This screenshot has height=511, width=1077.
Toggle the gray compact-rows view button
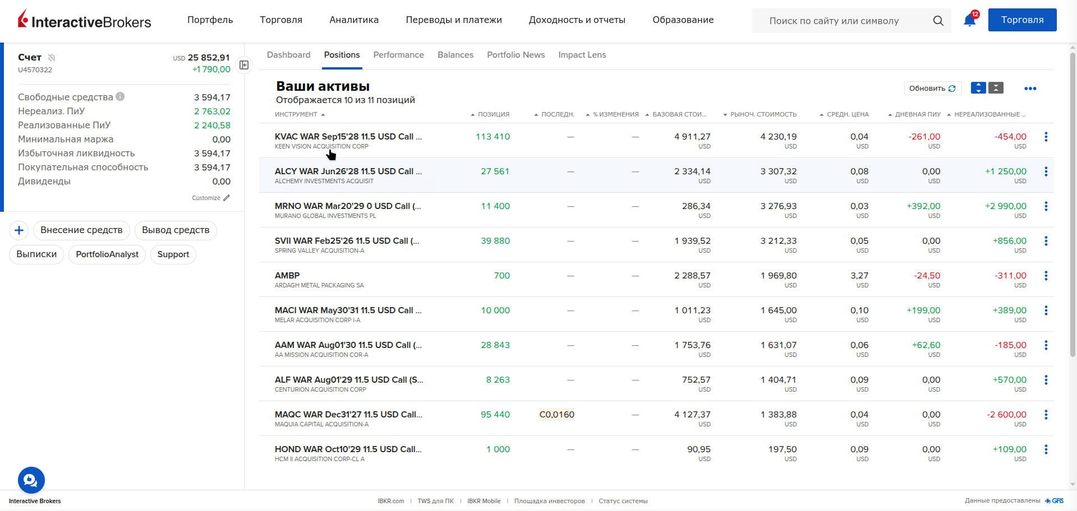click(996, 88)
